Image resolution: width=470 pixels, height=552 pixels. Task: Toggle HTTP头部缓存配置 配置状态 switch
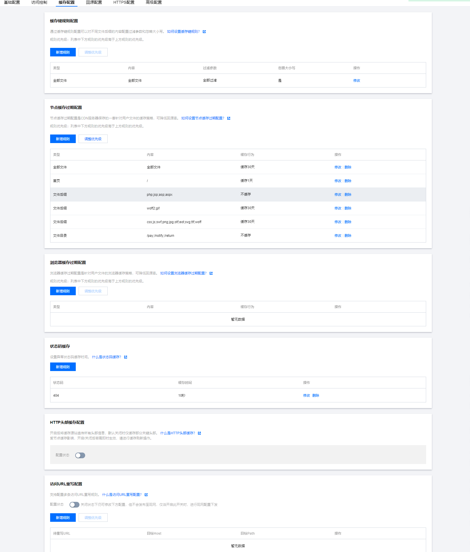(x=80, y=455)
